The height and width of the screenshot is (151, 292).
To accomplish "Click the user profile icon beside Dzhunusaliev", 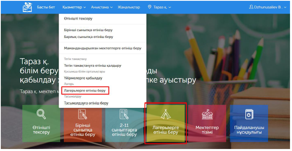I will pos(251,7).
